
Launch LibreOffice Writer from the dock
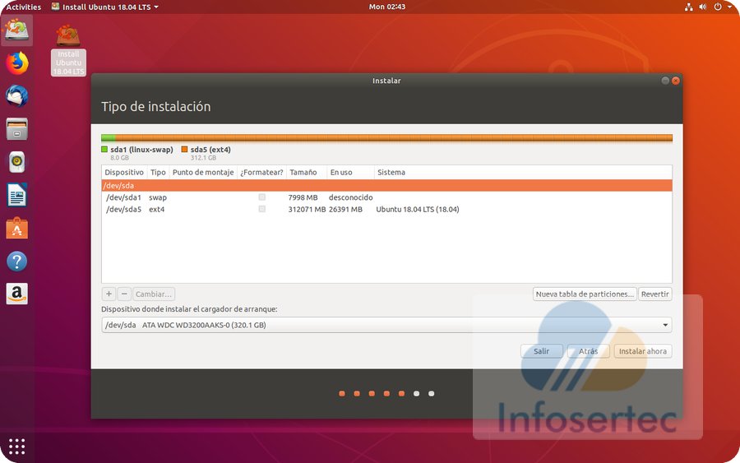17,195
